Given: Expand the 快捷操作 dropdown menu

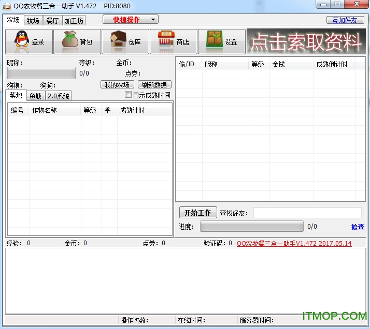Looking at the screenshot, I should coord(131,20).
